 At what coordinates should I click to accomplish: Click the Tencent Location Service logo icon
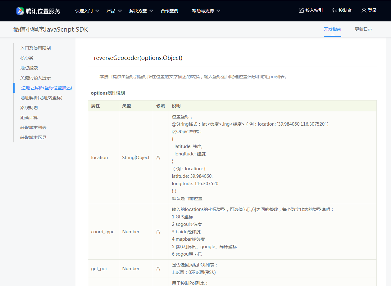20,11
